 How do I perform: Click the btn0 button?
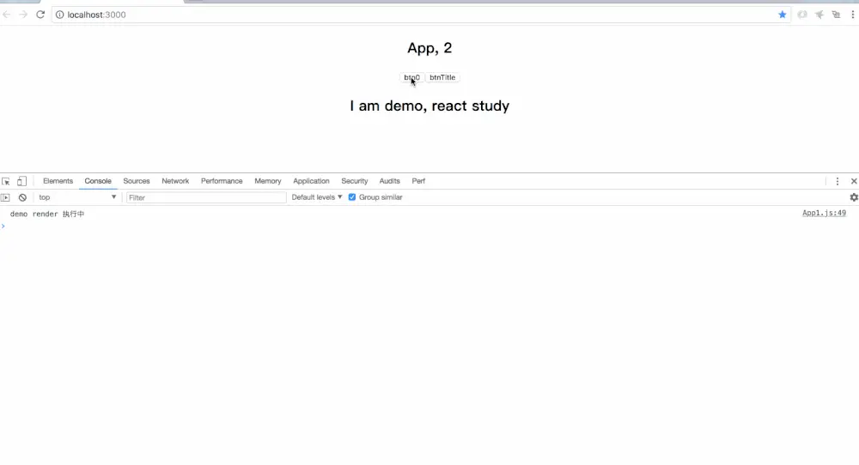tap(411, 77)
